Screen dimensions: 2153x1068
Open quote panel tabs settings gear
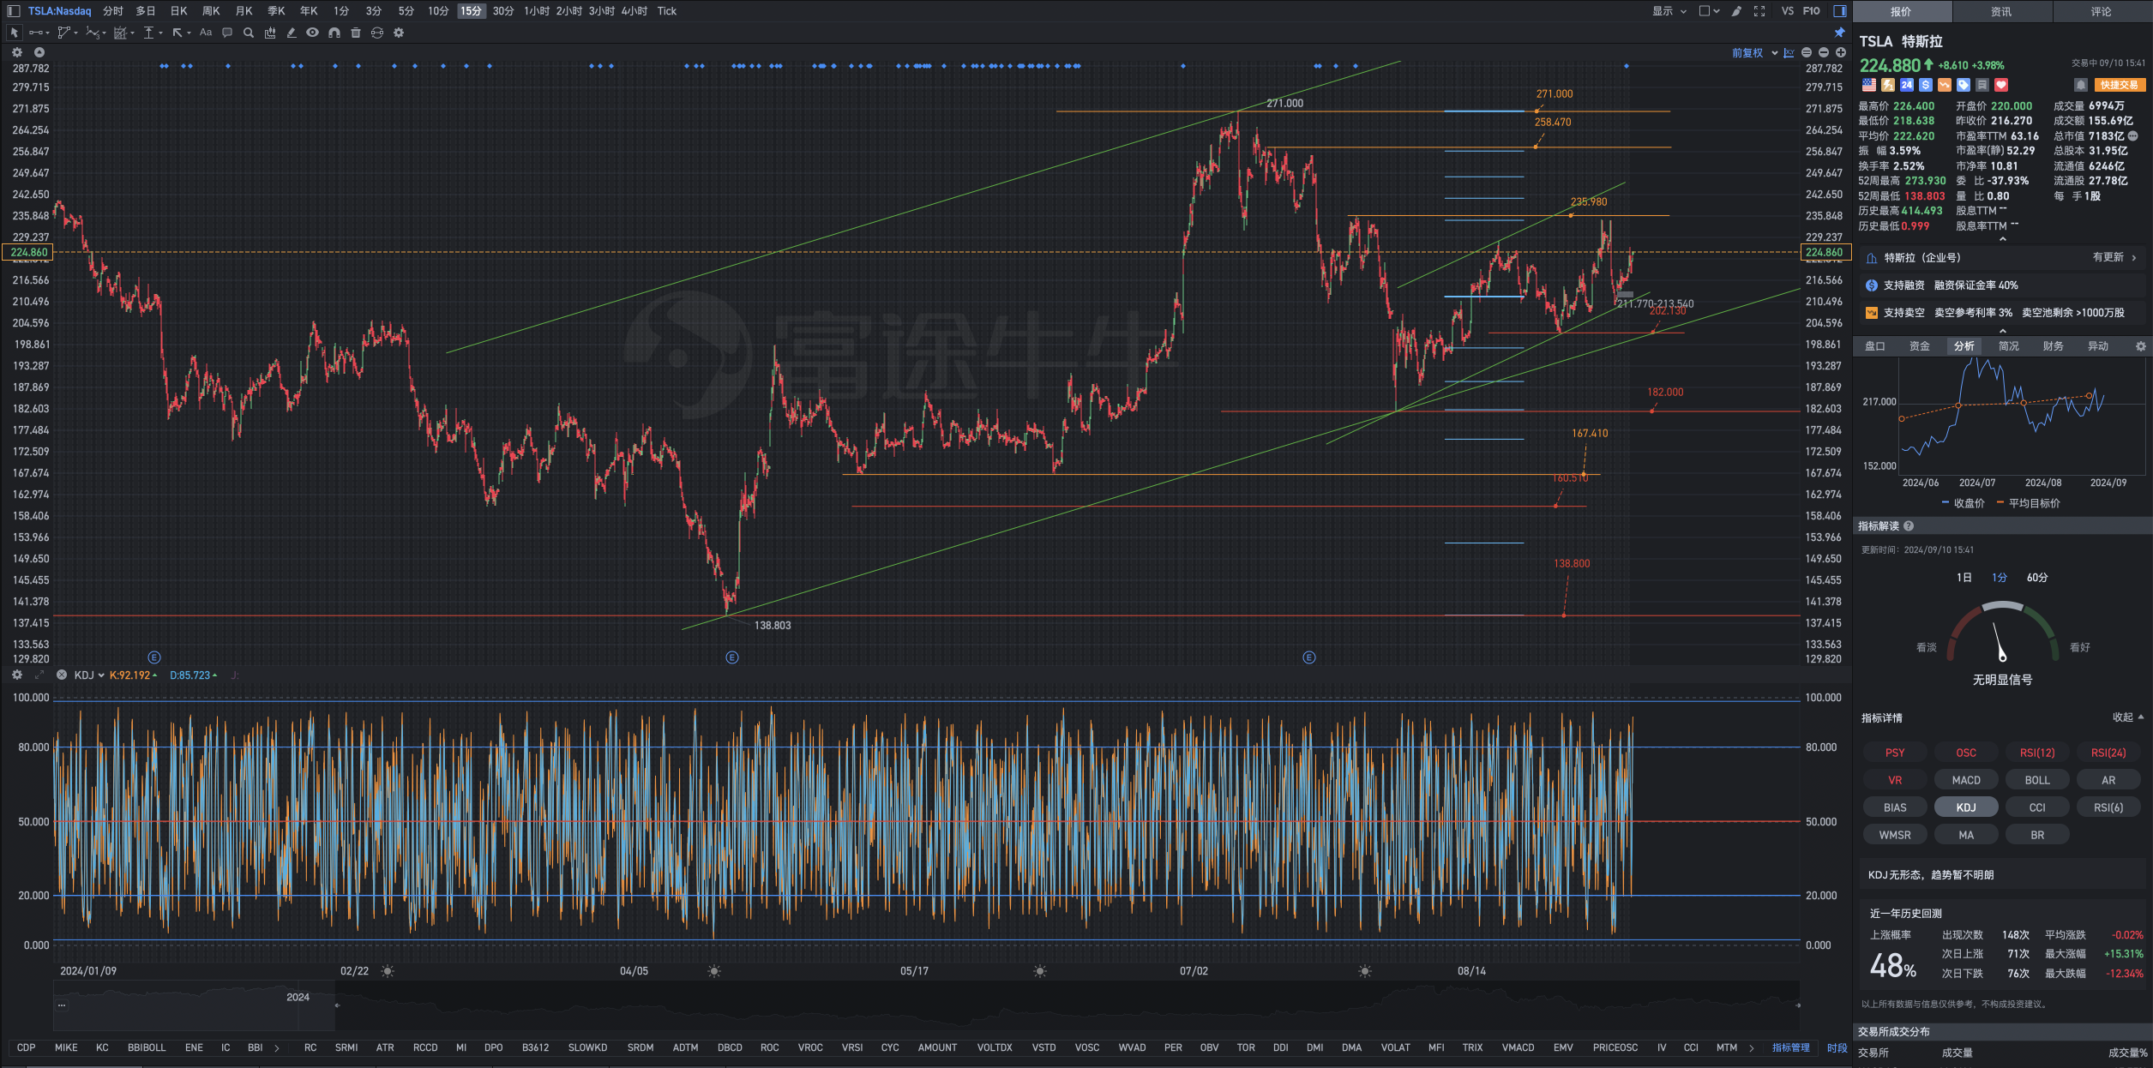[2140, 346]
